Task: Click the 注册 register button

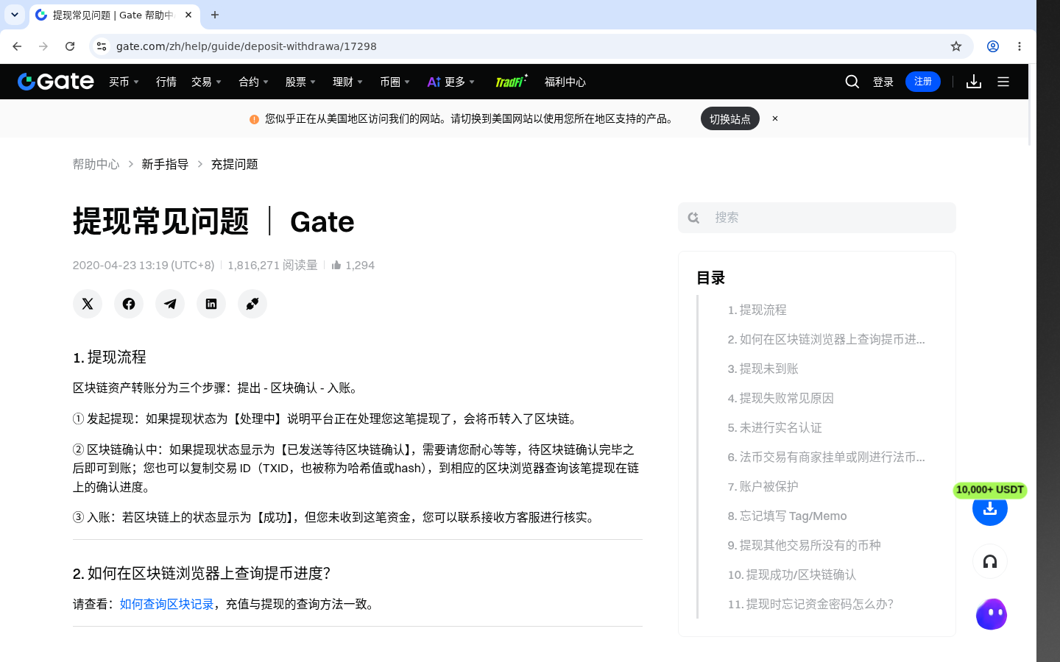Action: (923, 82)
